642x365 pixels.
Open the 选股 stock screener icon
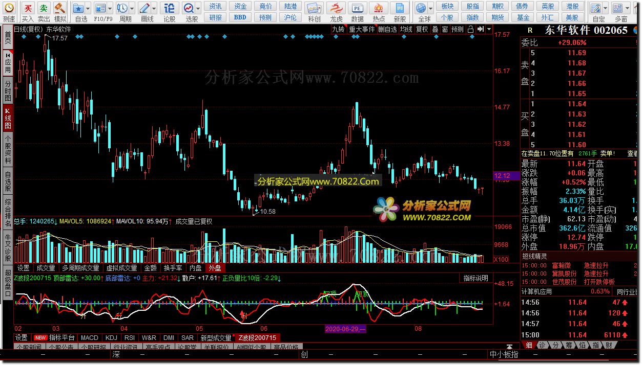[189, 8]
